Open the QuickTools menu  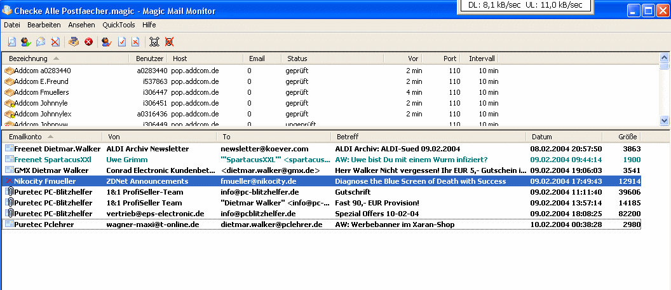[x=118, y=25]
